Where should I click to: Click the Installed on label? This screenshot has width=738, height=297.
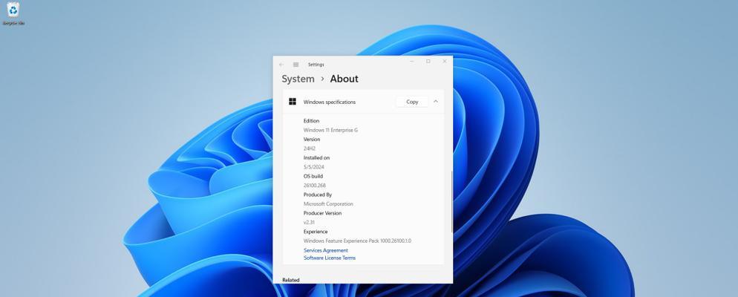tap(316, 157)
